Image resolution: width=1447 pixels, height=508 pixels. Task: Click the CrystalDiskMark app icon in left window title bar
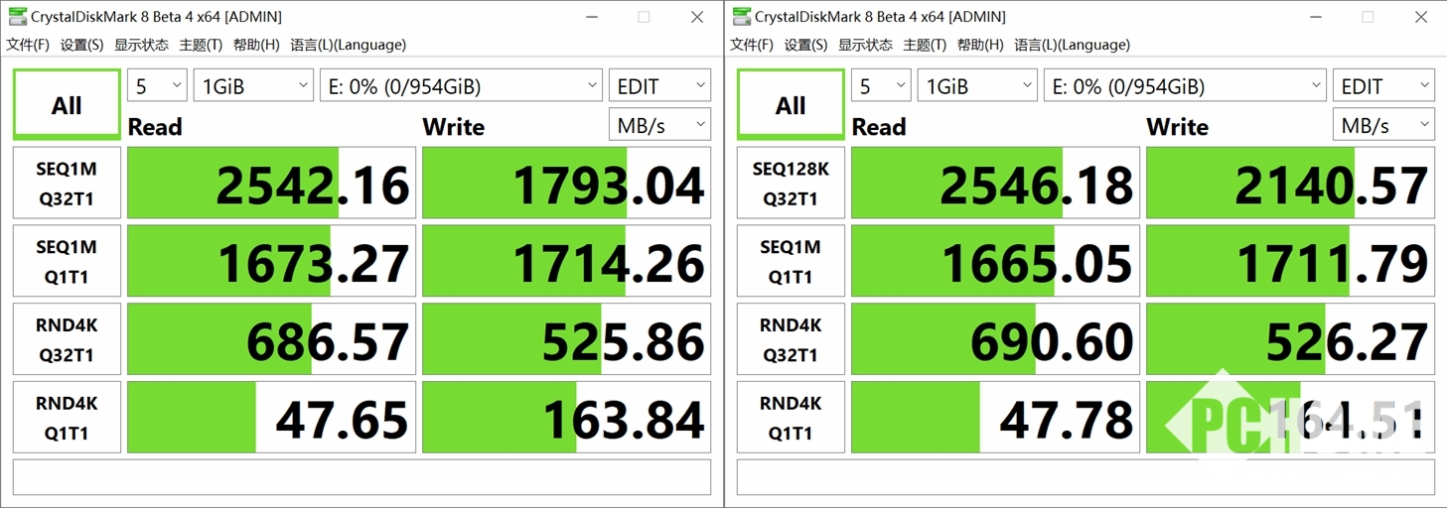click(x=16, y=17)
